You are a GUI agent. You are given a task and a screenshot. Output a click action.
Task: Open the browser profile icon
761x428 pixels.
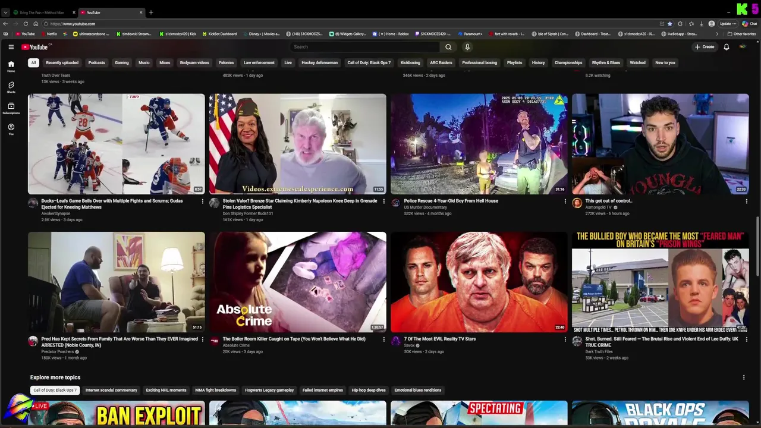click(x=712, y=24)
